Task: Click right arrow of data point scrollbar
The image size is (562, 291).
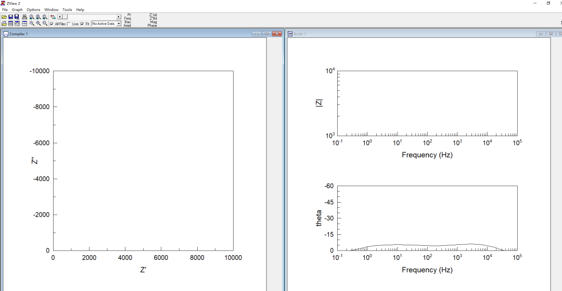Action: (x=119, y=17)
